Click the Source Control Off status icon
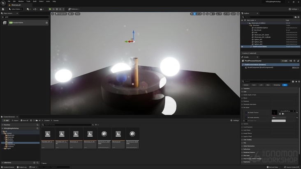Image resolution: width=301 pixels, height=169 pixels. [x=291, y=167]
